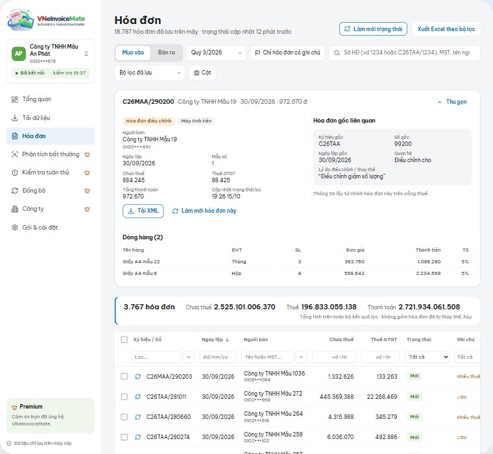Open Tổng quan dashboard icon
493x454 pixels.
click(15, 100)
